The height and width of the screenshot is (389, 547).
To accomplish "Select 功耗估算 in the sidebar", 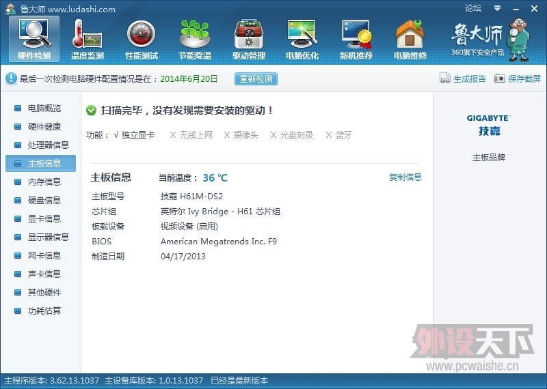I will (x=40, y=311).
